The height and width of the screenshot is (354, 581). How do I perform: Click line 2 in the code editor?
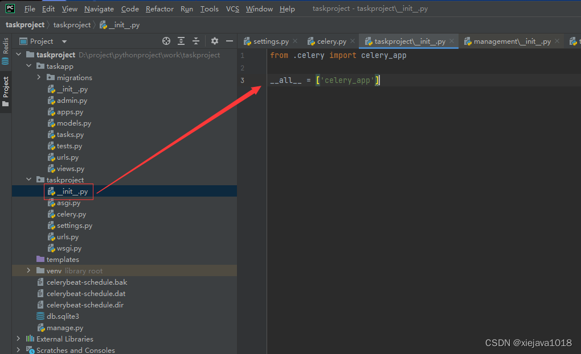point(399,68)
